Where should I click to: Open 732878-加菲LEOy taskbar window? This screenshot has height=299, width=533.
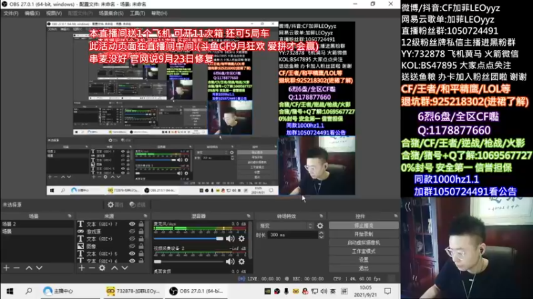pos(133,291)
